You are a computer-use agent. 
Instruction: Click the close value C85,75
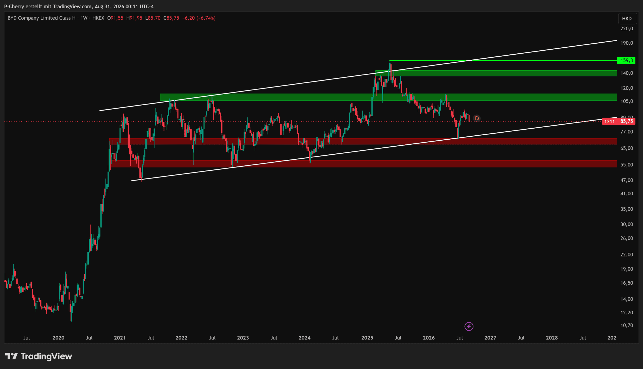171,18
